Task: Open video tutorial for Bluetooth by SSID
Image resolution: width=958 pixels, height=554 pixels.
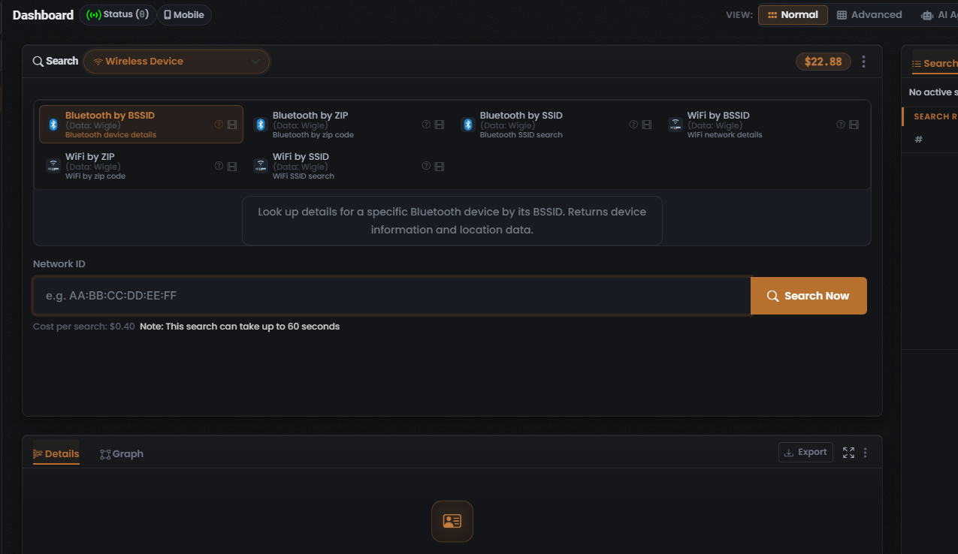Action: click(647, 125)
